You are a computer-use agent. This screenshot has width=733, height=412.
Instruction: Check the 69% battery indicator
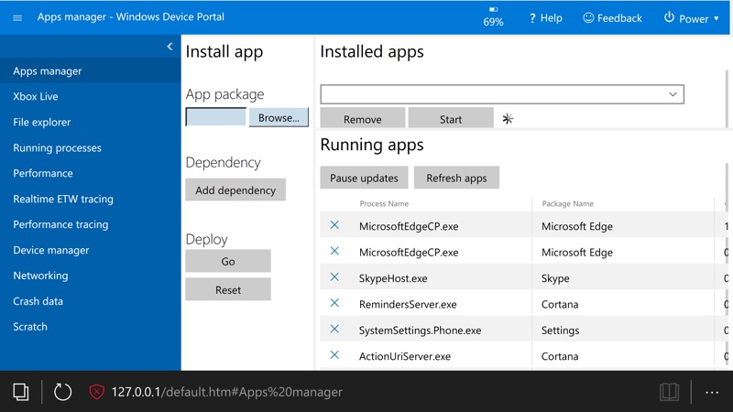pos(493,16)
